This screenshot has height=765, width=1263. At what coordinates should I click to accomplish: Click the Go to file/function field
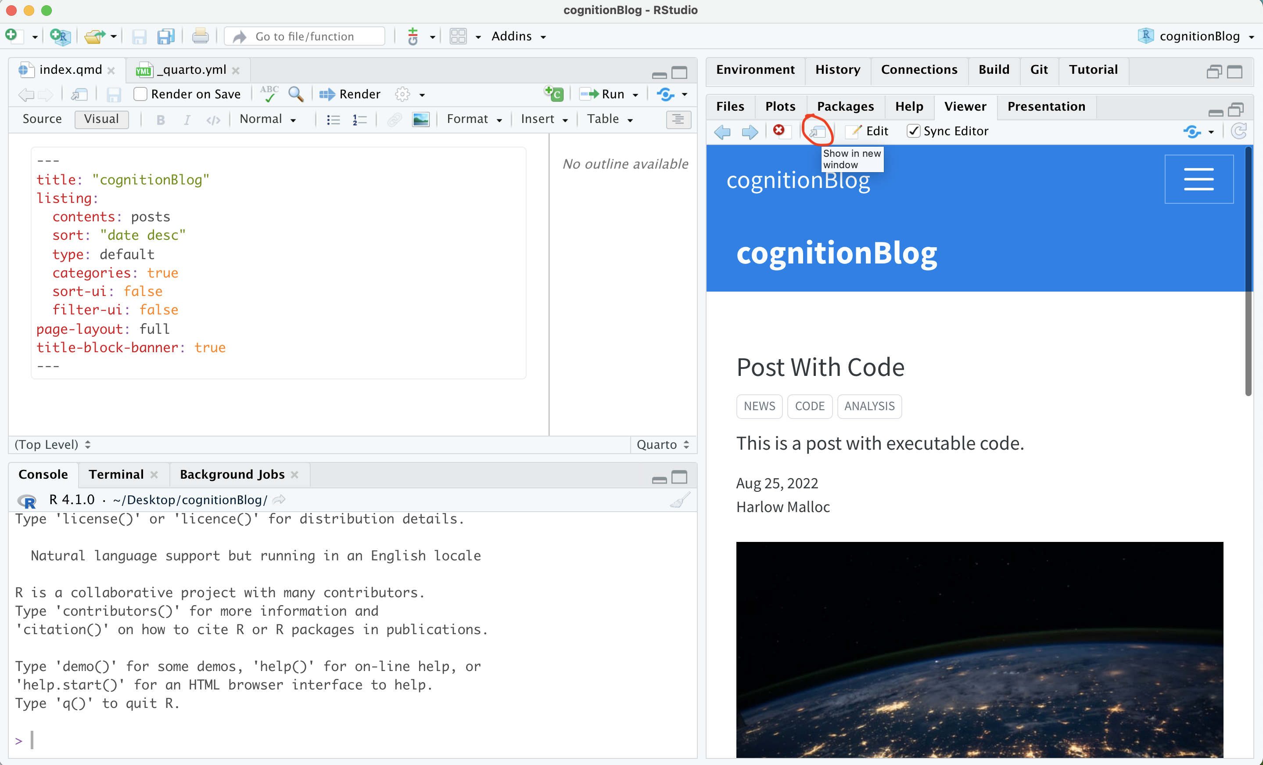tap(305, 36)
